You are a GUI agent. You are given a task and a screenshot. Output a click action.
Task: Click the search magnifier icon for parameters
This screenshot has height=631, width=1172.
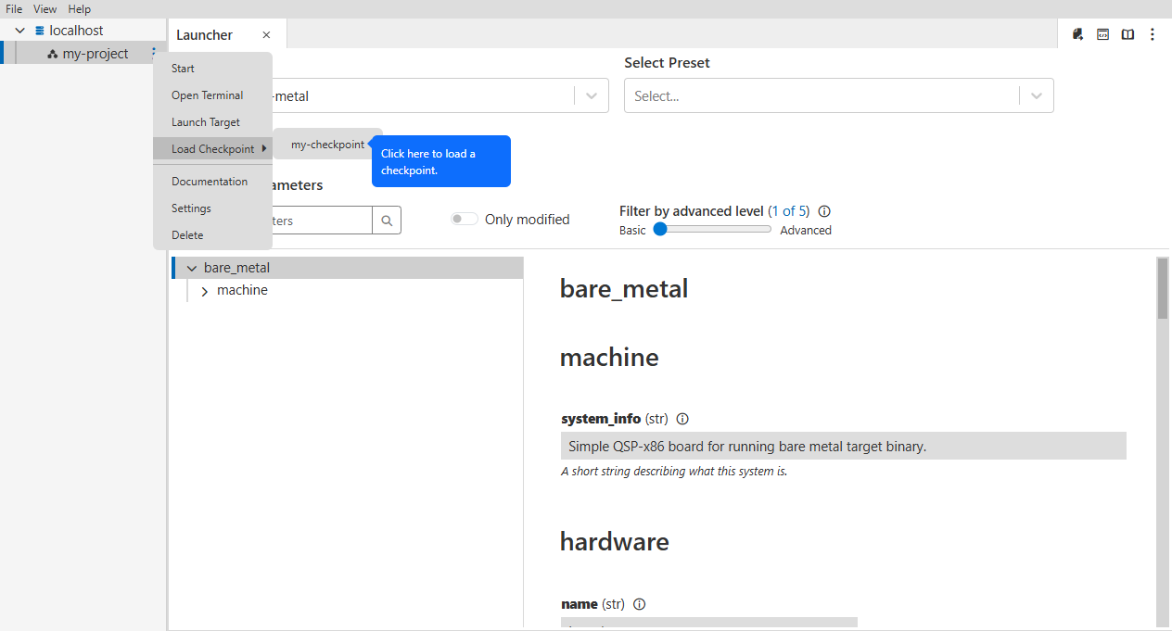tap(387, 221)
